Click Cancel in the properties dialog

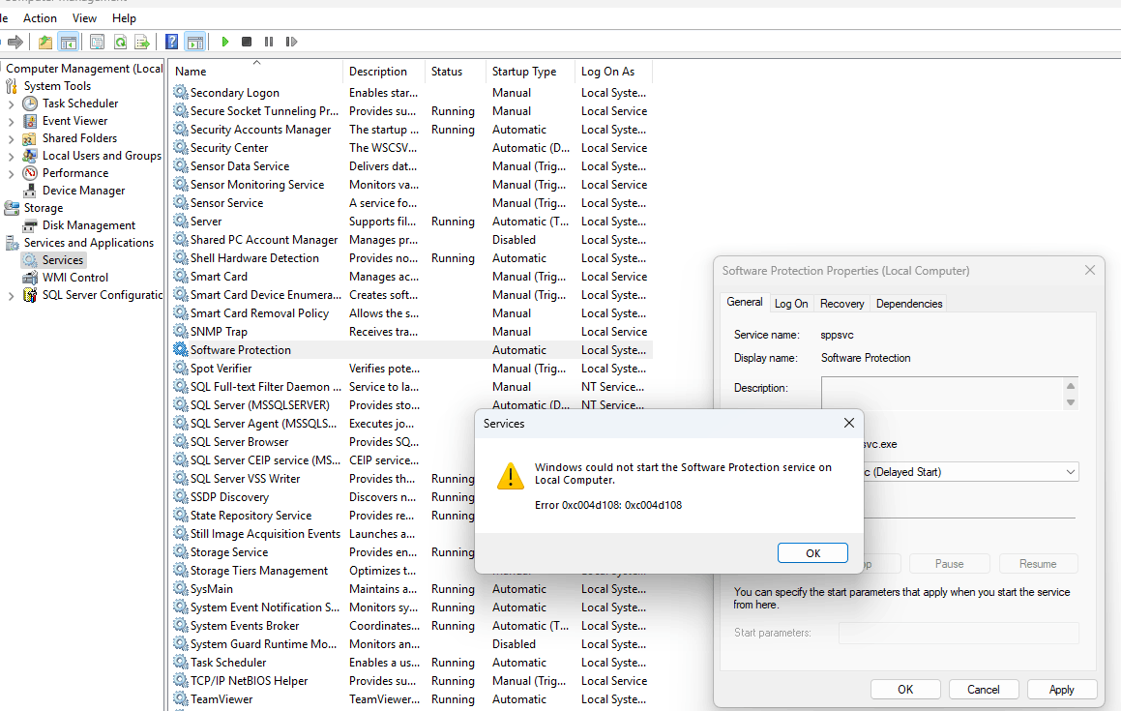(x=984, y=689)
